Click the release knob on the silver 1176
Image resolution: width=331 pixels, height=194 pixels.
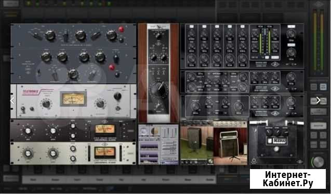coord(73,158)
